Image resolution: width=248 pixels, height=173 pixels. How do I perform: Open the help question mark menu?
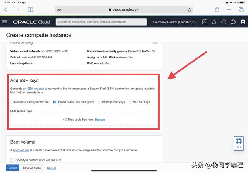[224, 22]
